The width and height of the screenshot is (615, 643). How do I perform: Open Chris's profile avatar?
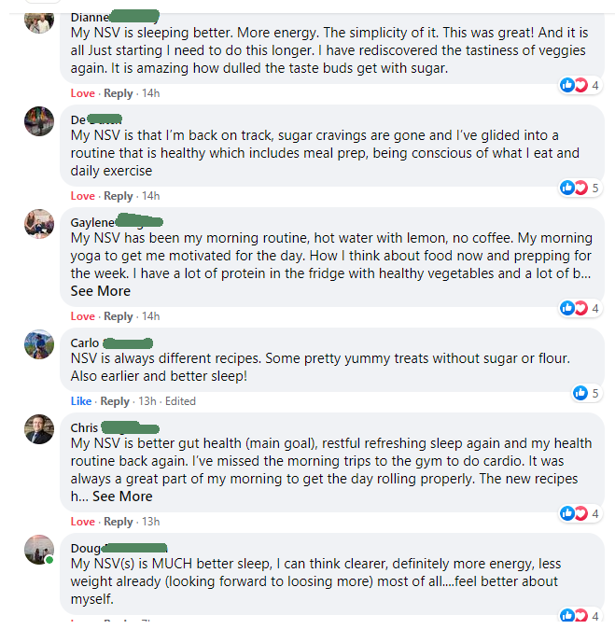(x=39, y=429)
